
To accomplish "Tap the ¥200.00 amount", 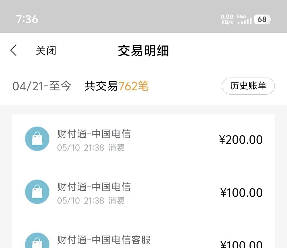I will pyautogui.click(x=241, y=140).
